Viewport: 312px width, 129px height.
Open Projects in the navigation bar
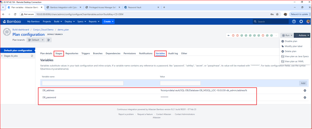pyautogui.click(x=47, y=21)
